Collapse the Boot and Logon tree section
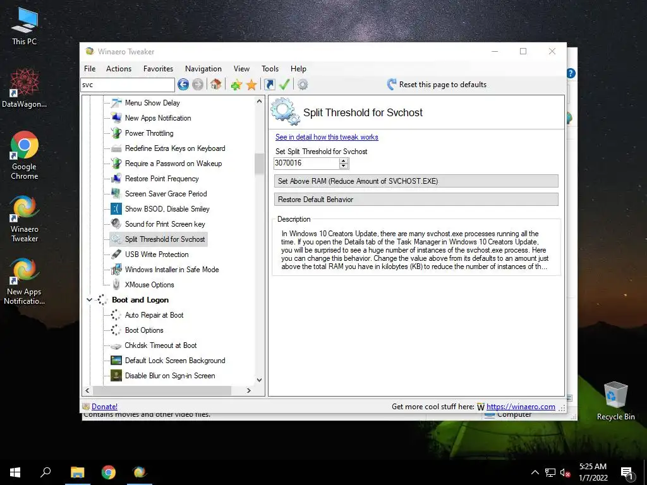Viewport: 647px width, 485px height. pyautogui.click(x=89, y=300)
